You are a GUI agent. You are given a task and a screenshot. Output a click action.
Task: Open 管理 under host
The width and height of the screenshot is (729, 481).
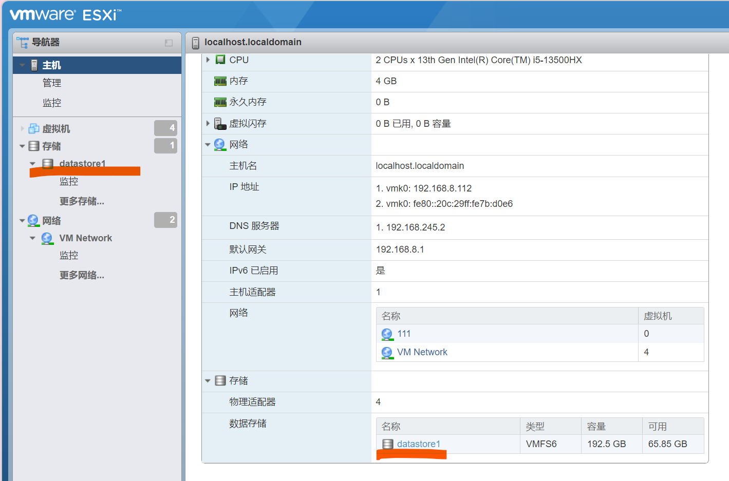coord(52,83)
